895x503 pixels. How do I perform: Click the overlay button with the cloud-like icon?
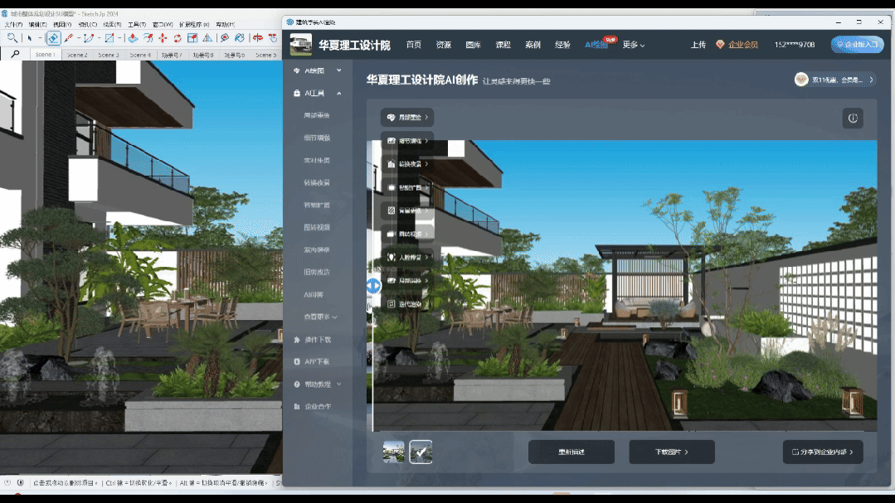tap(407, 117)
